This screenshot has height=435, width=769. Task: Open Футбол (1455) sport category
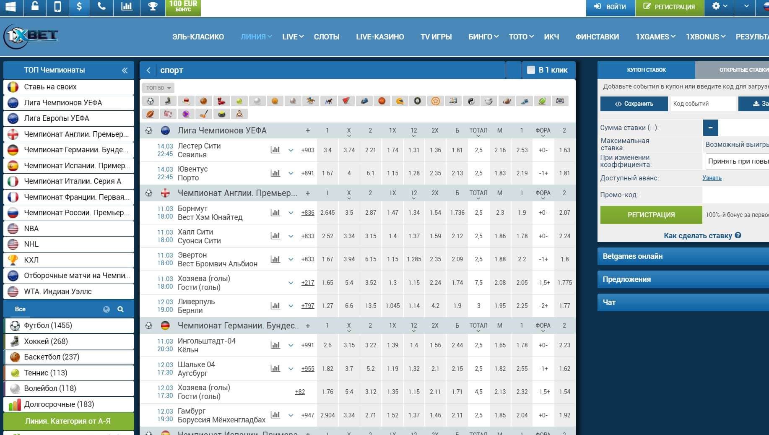(x=69, y=326)
